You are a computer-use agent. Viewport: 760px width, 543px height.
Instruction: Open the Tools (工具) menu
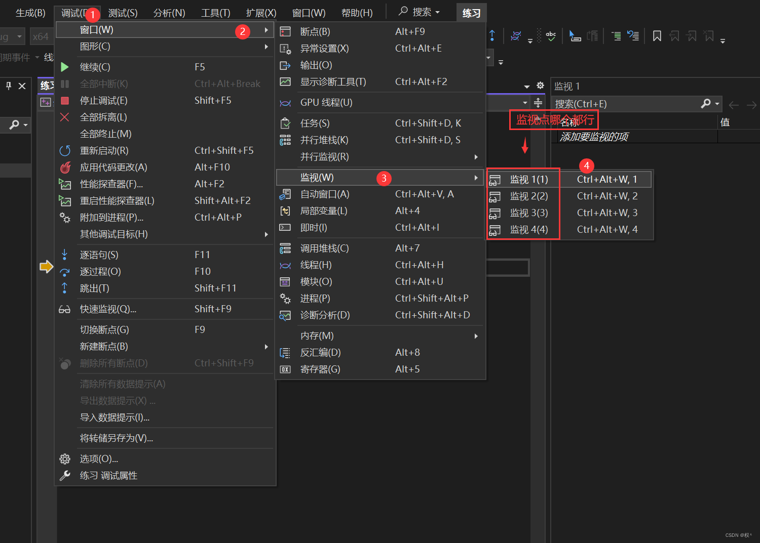point(215,13)
